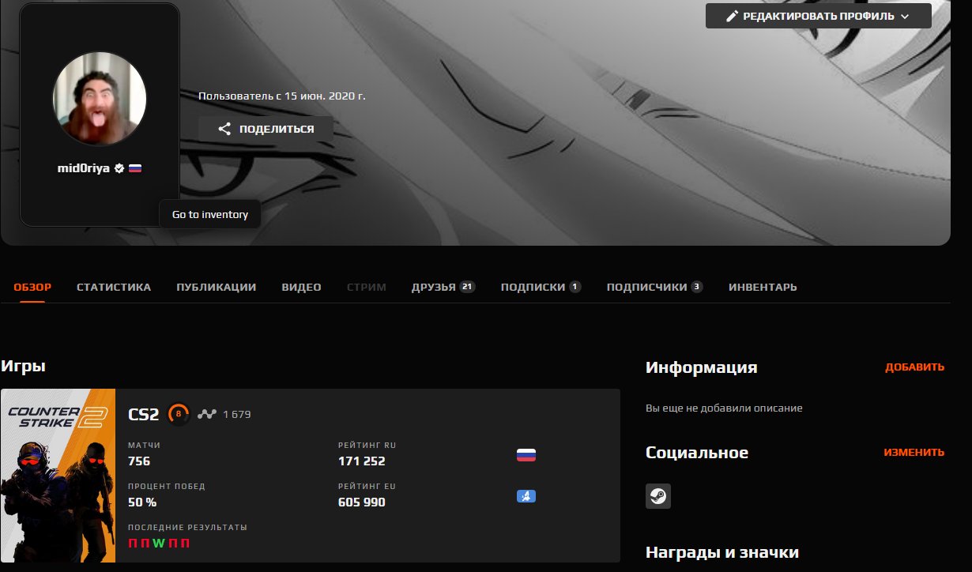Click the Go to inventory button
The image size is (972, 572).
pyautogui.click(x=209, y=213)
